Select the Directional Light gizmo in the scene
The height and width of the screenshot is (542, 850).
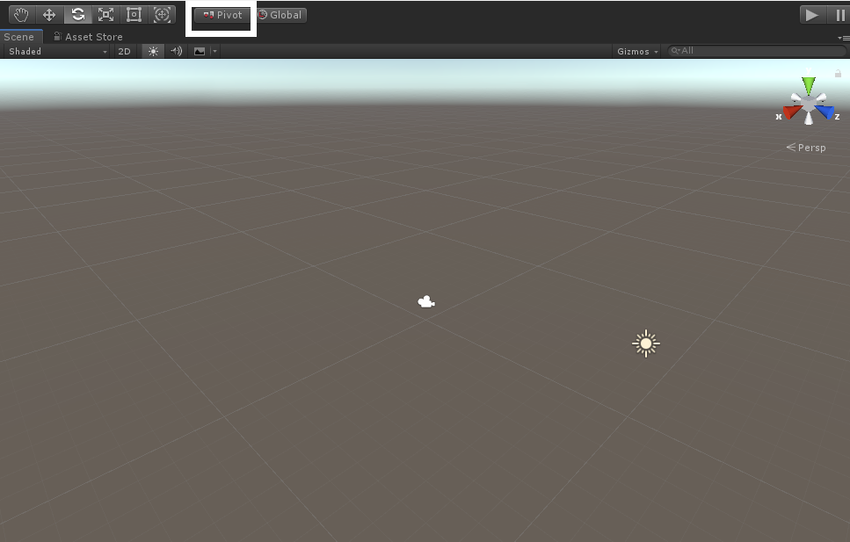point(645,343)
